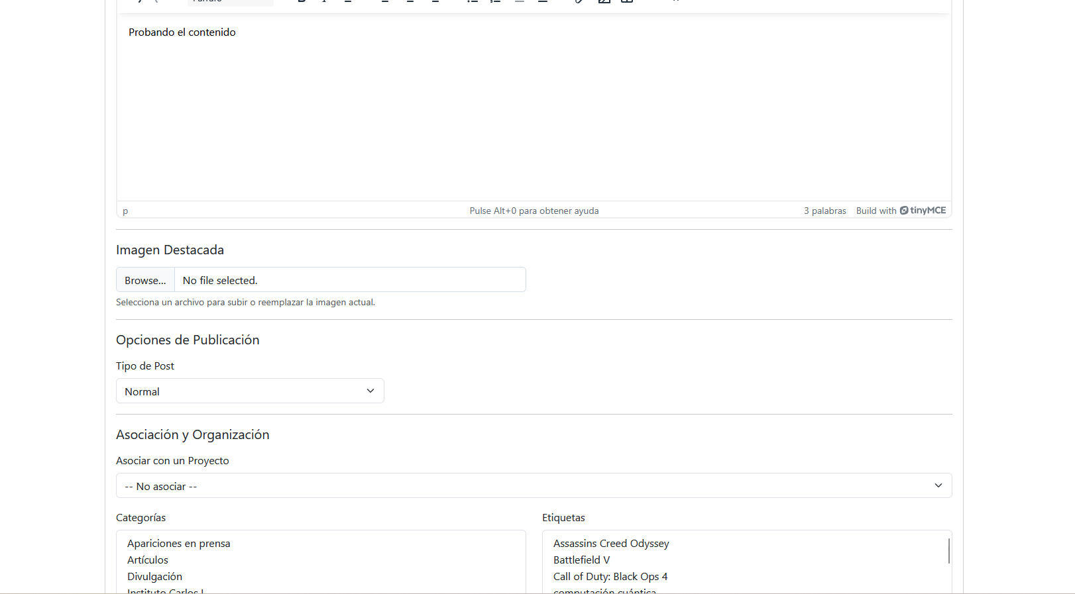The height and width of the screenshot is (594, 1075).
Task: Select 'Divulgación' in Categorías list
Action: 154,577
